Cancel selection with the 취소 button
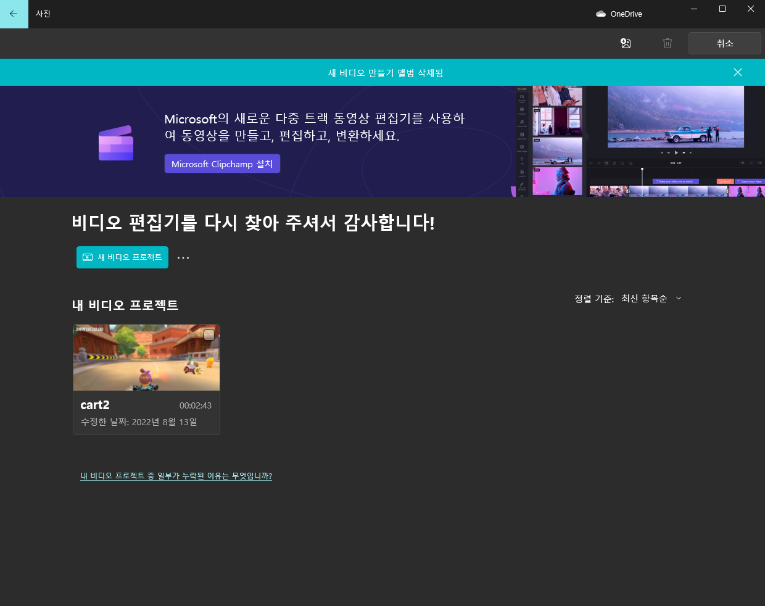This screenshot has width=765, height=606. point(724,43)
